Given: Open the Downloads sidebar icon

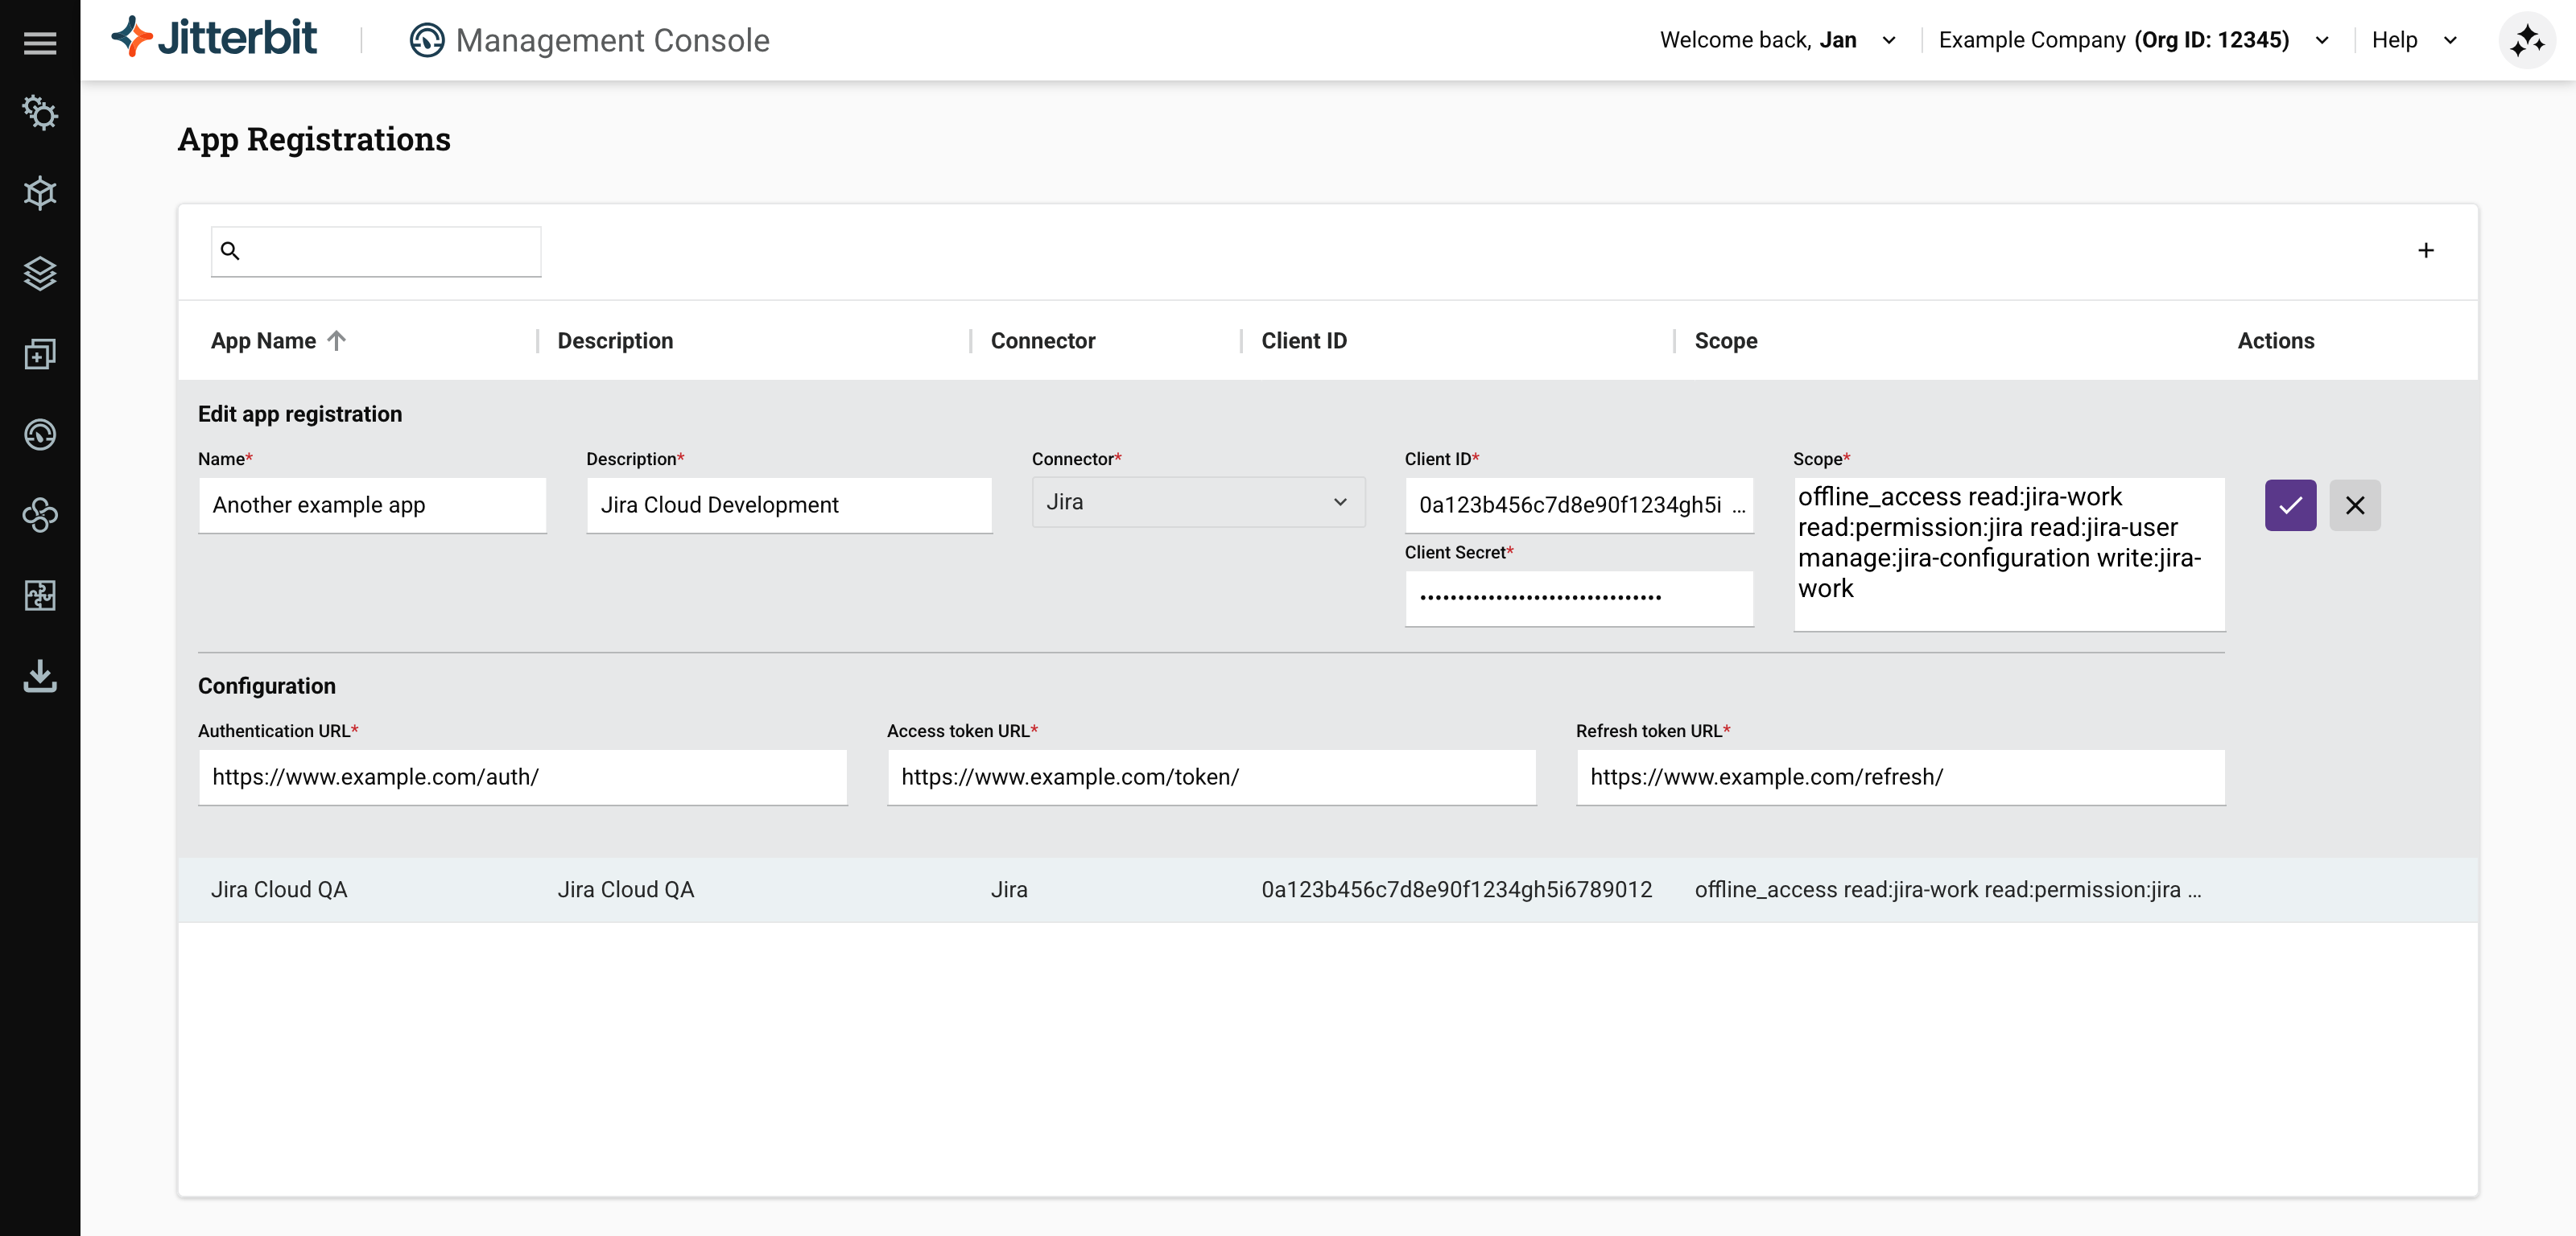Looking at the screenshot, I should point(40,676).
